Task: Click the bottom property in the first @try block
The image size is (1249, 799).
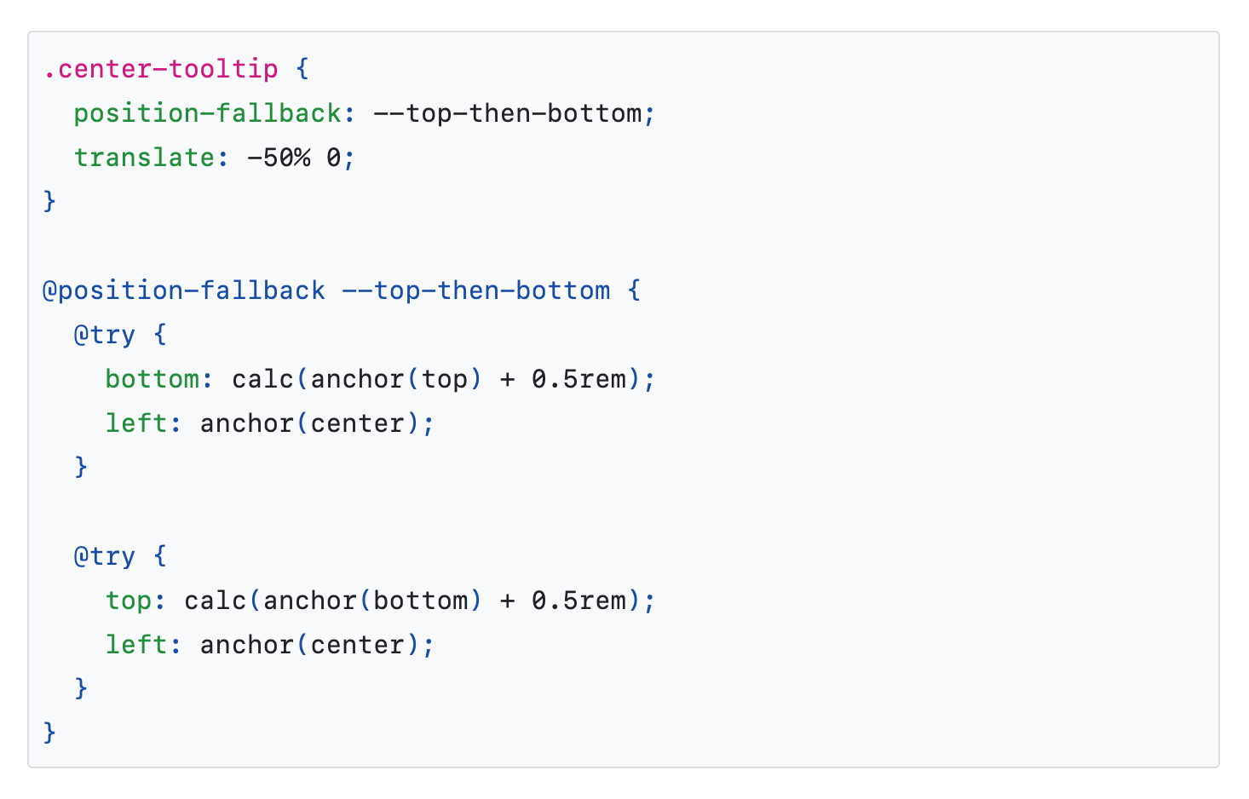Action: click(153, 379)
